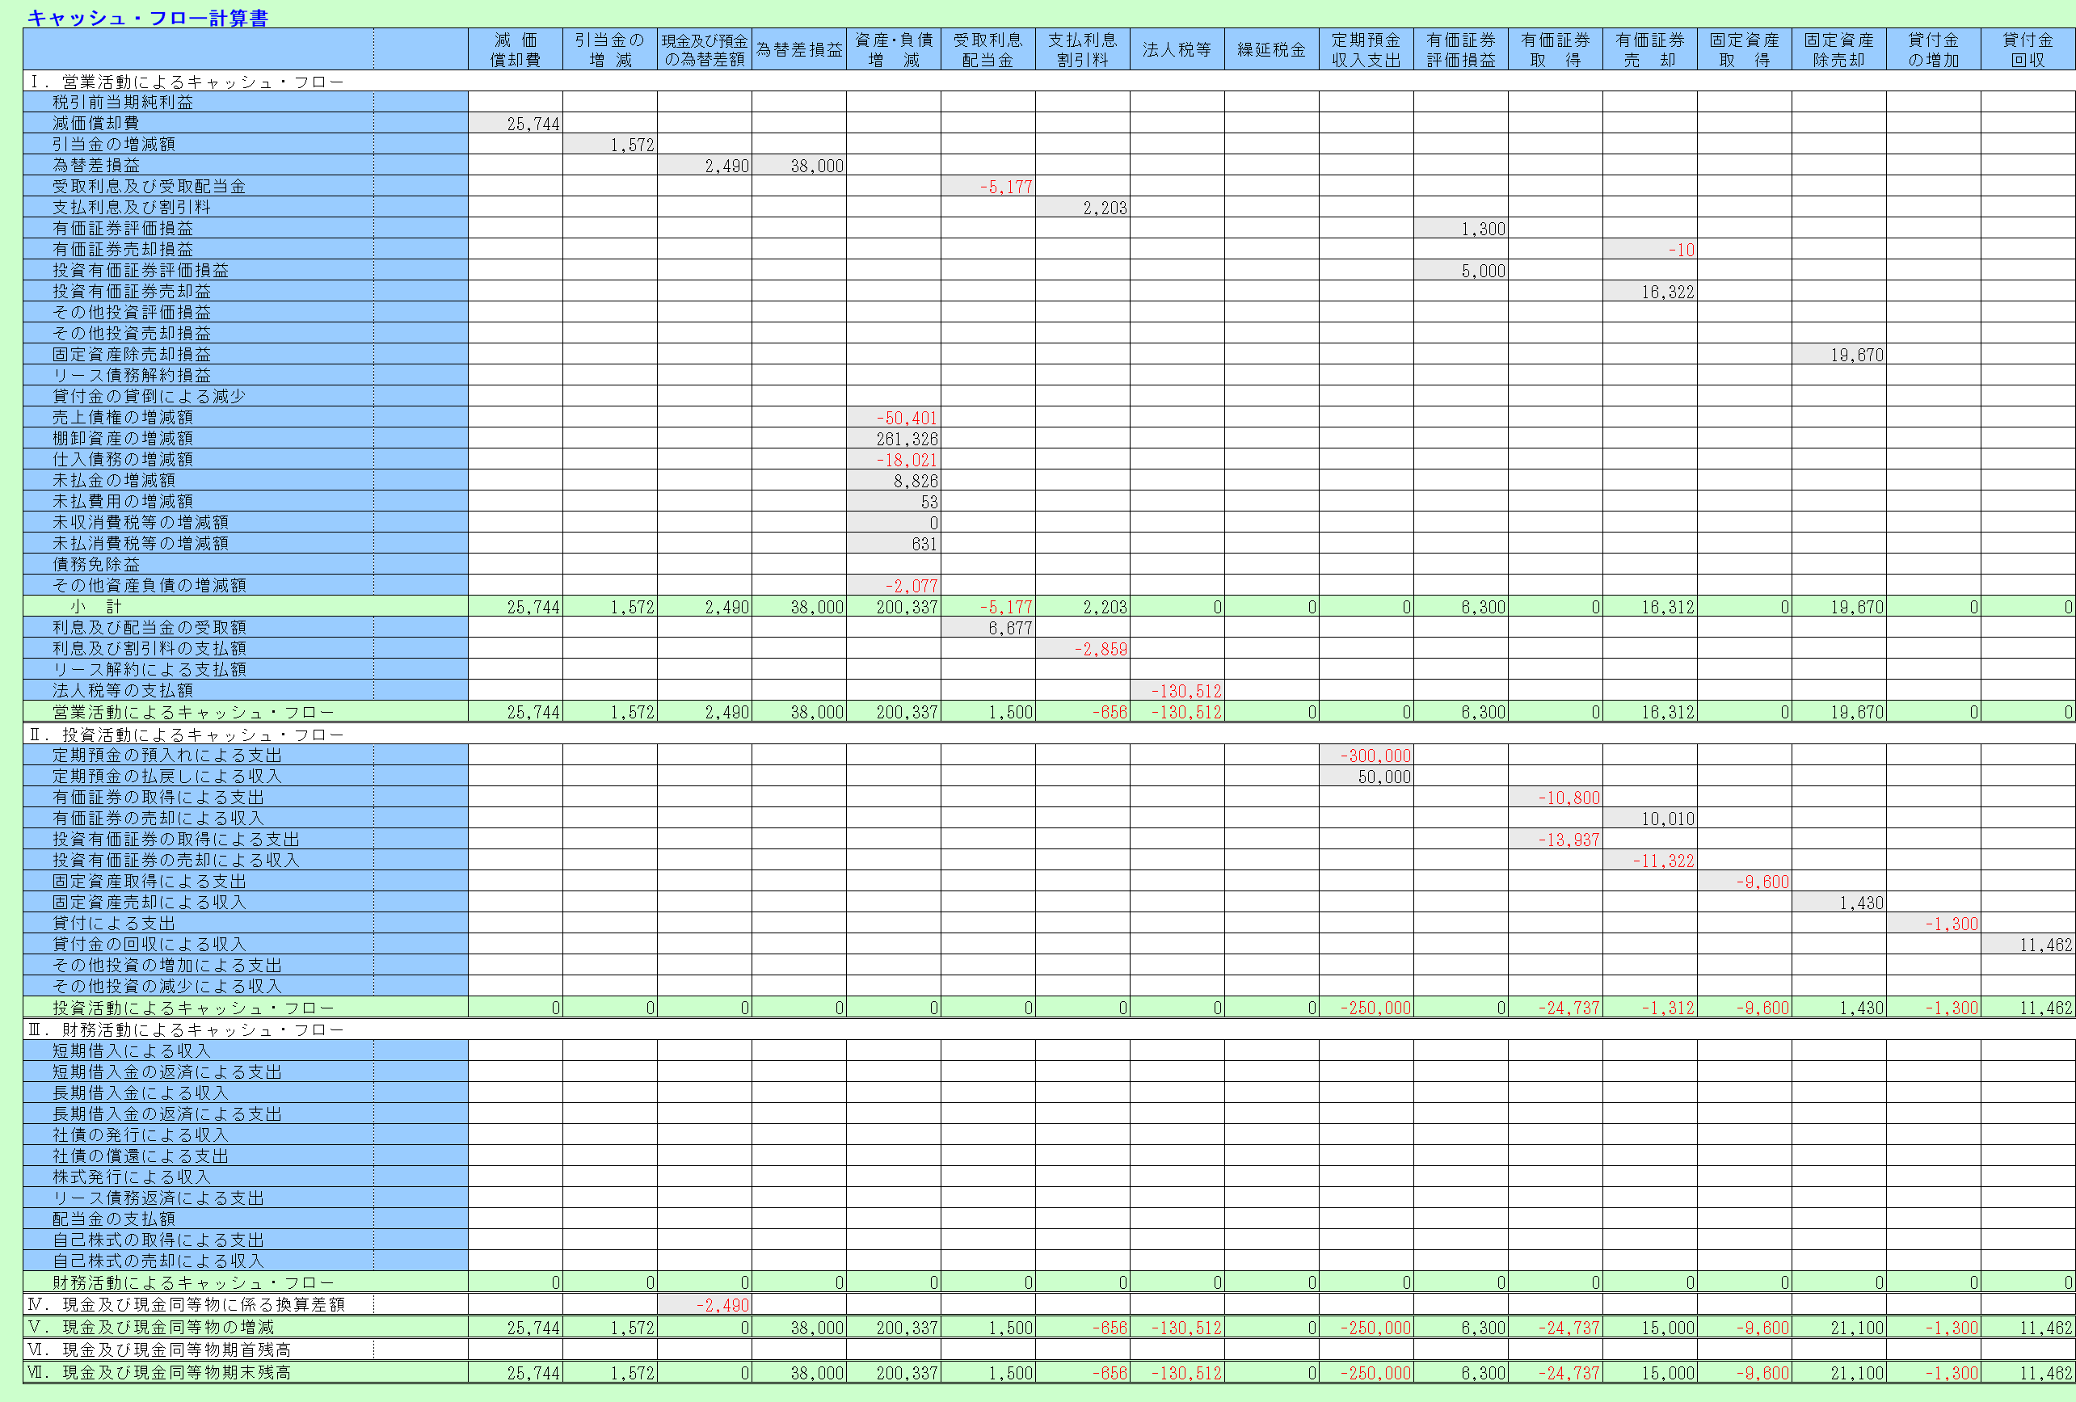Click row label 棚卸資産の増減額

pyautogui.click(x=122, y=437)
